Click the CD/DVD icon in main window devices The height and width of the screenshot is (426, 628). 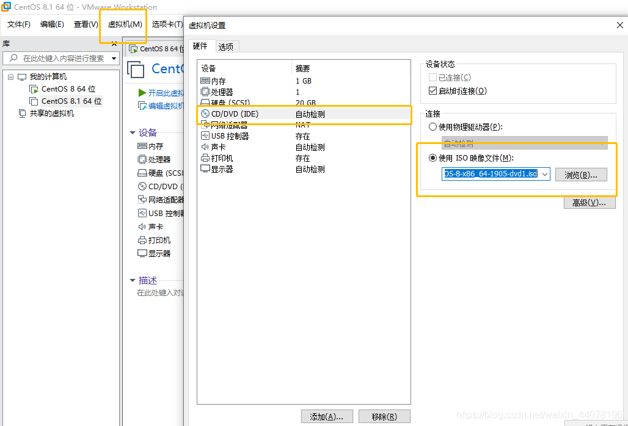click(x=142, y=186)
